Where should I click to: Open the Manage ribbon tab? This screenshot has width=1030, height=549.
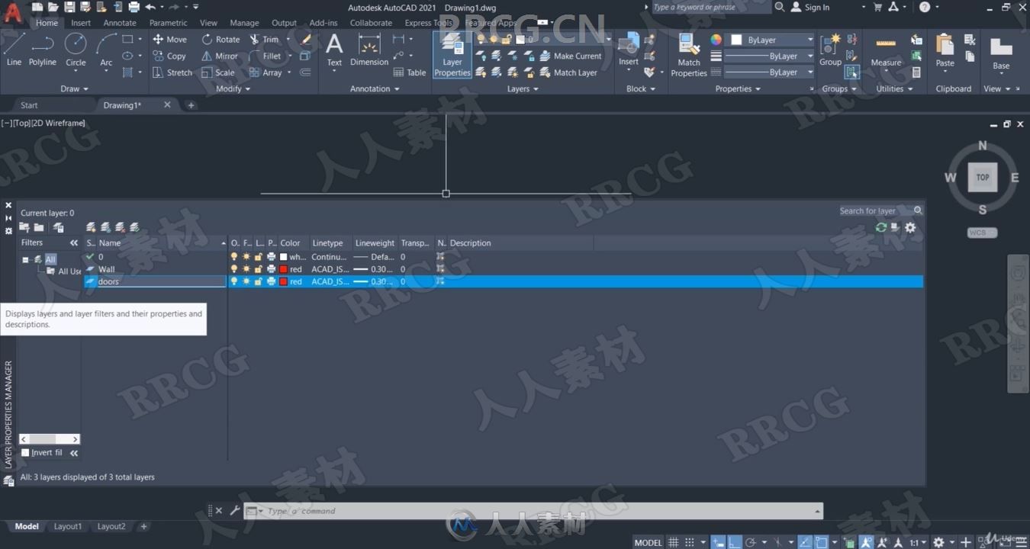pyautogui.click(x=244, y=23)
